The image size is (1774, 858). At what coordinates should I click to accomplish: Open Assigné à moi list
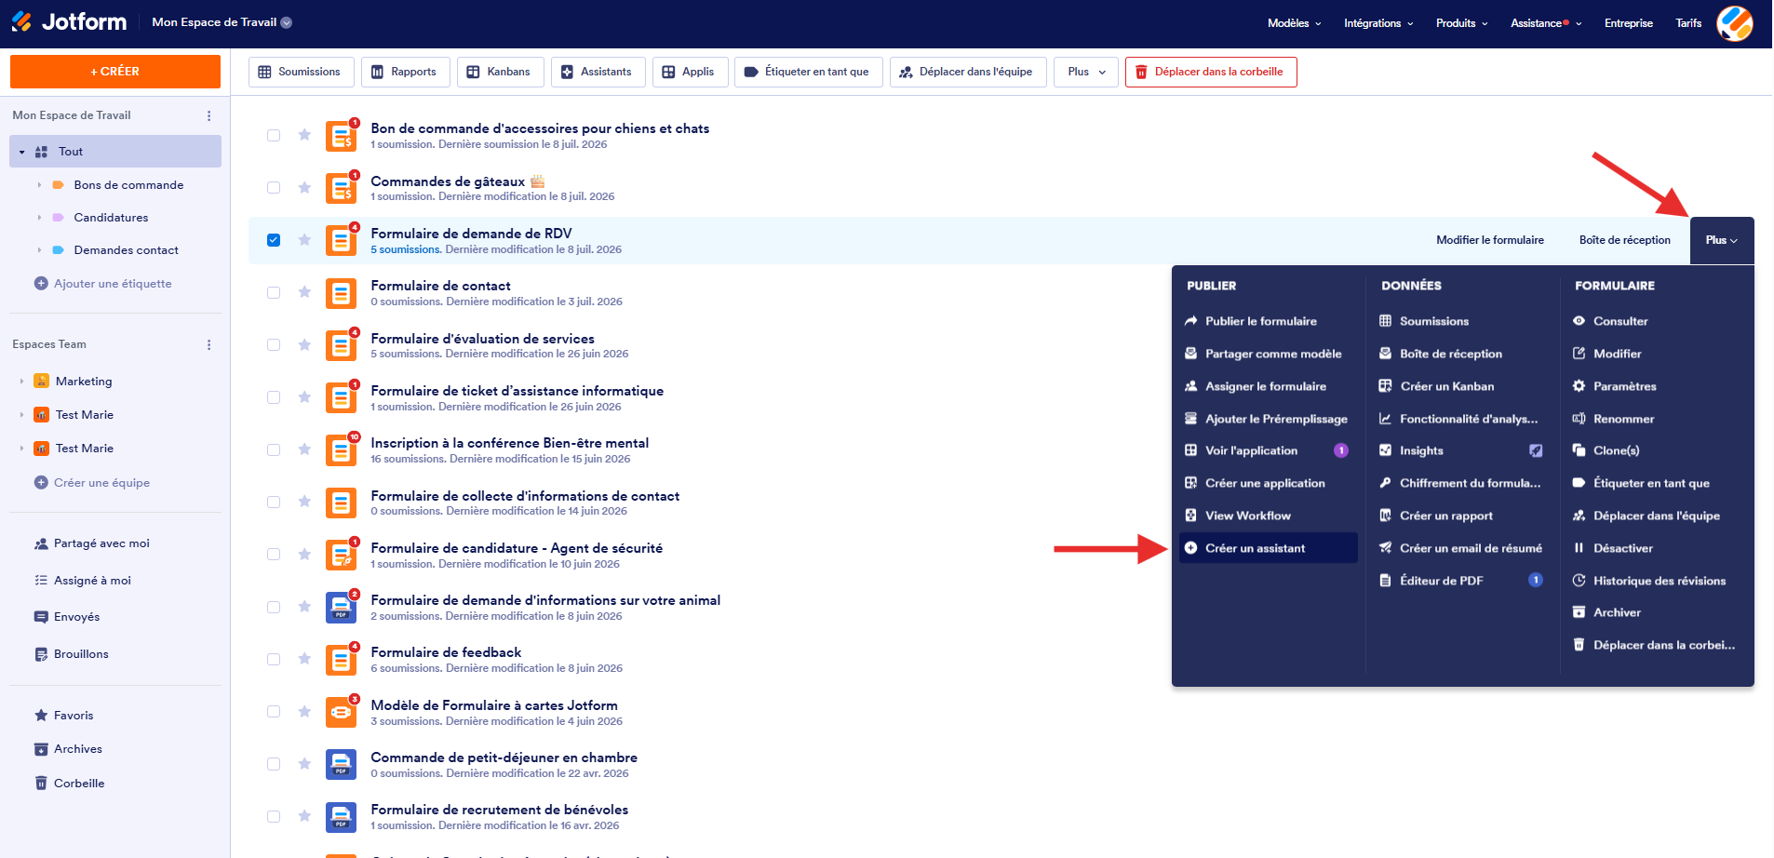click(83, 581)
